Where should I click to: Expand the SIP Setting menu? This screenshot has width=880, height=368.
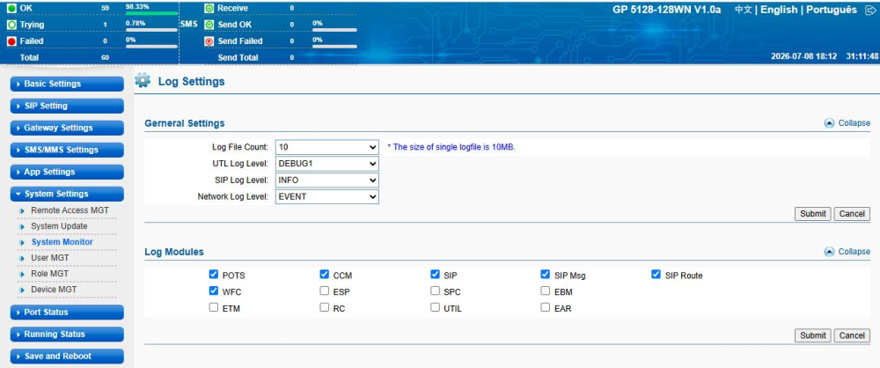pyautogui.click(x=68, y=106)
